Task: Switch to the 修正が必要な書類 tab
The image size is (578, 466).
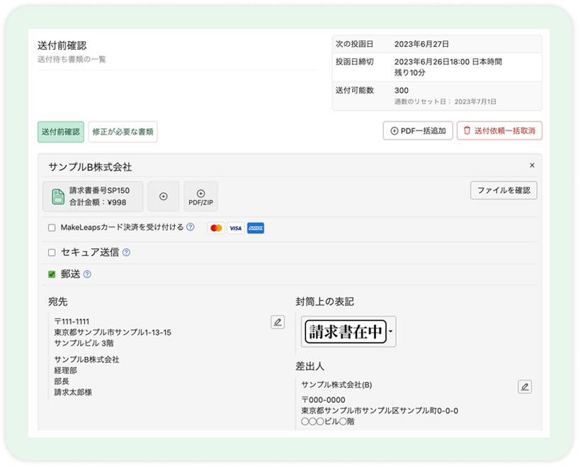Action: (125, 131)
